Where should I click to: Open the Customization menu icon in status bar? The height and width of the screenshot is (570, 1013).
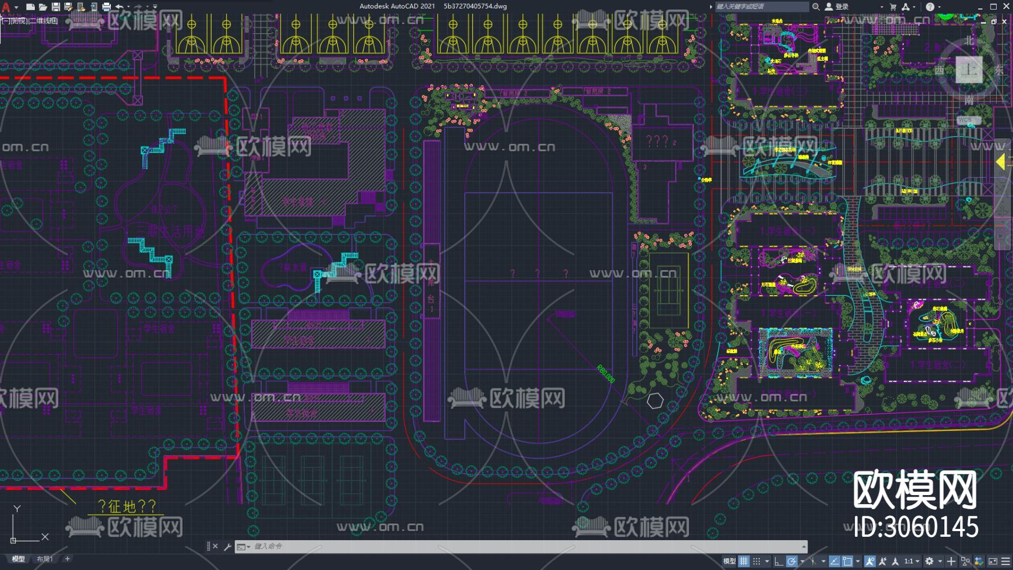click(1006, 561)
